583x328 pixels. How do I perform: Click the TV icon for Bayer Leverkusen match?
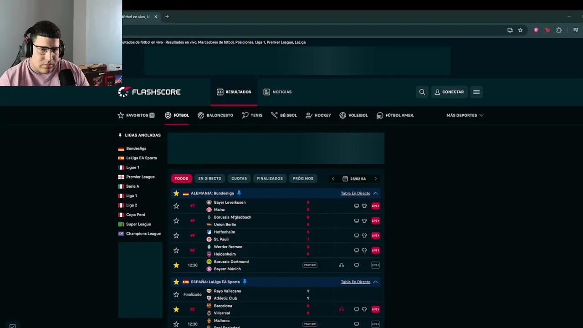357,206
